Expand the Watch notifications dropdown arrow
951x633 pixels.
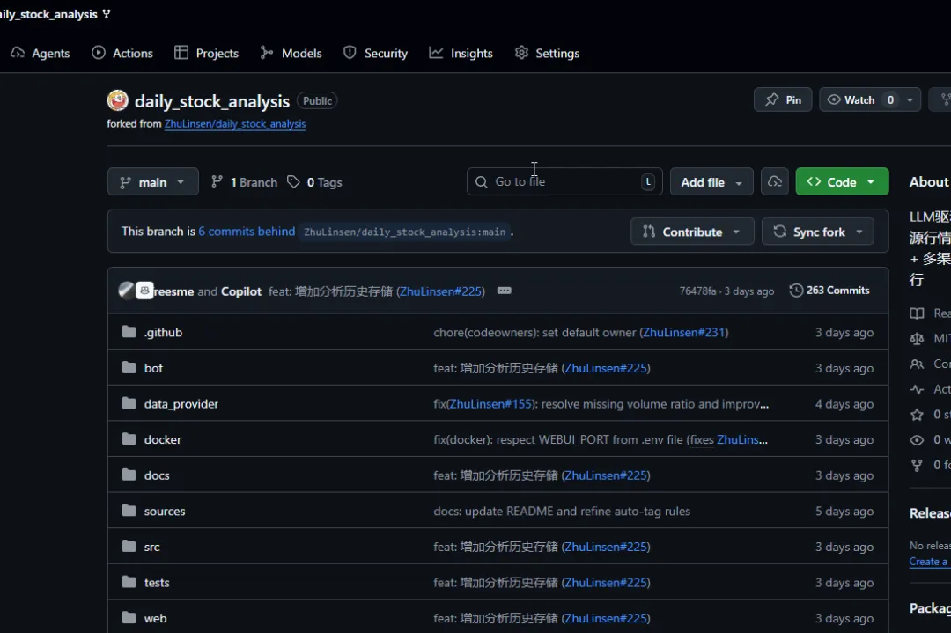pos(910,100)
